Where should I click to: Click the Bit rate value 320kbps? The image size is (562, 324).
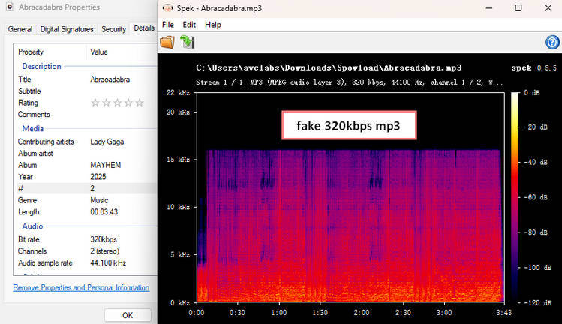click(104, 239)
